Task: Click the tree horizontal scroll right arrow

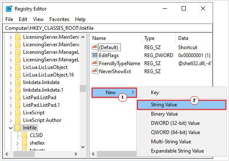Action: 76,154
